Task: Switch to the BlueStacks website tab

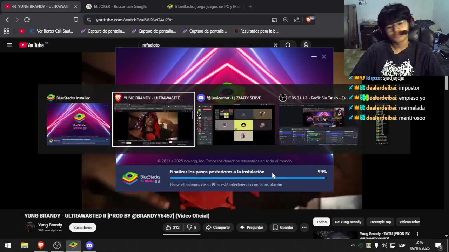Action: click(x=203, y=7)
